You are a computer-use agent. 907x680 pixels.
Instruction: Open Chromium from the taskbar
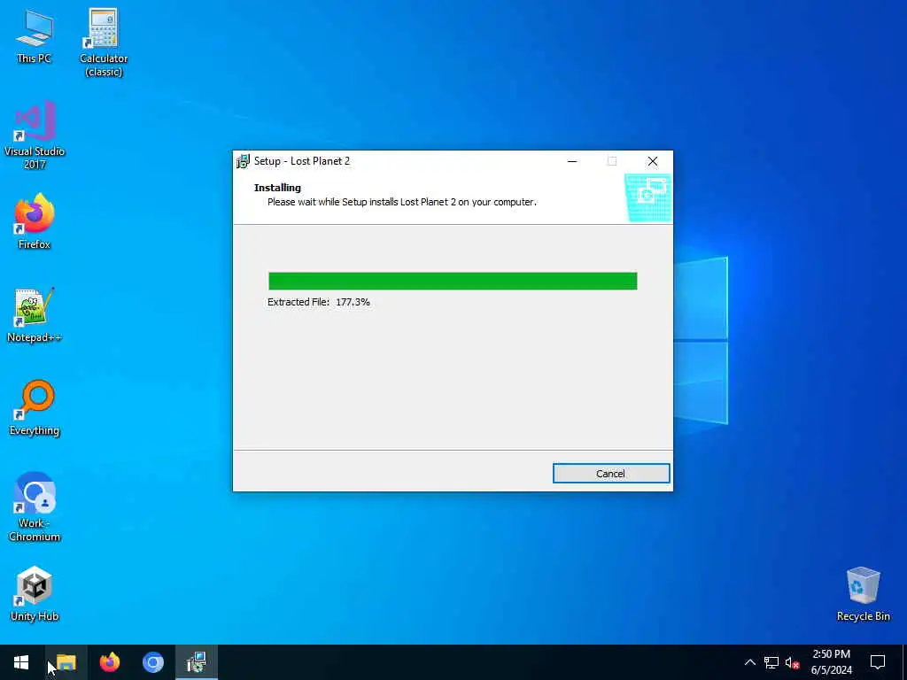click(153, 662)
